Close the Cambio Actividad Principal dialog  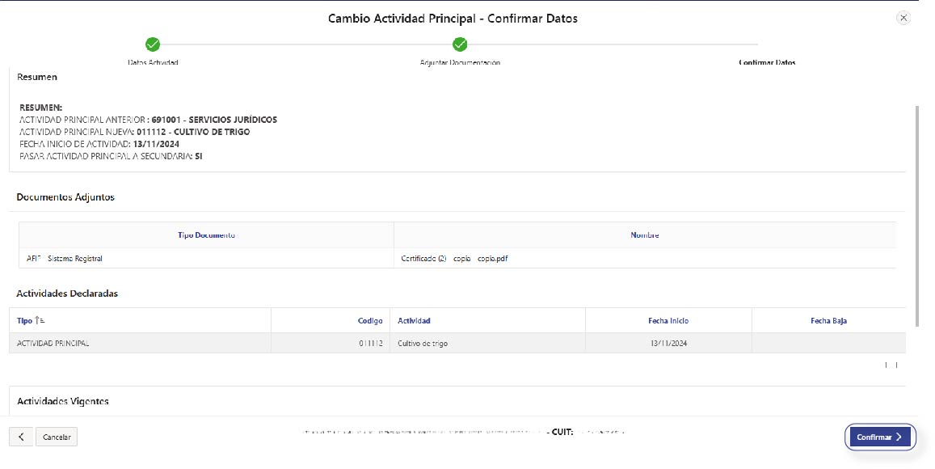(x=903, y=18)
